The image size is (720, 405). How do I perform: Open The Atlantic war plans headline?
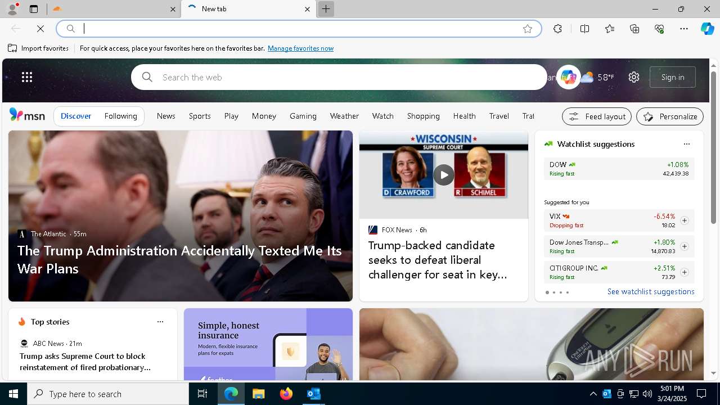(179, 259)
